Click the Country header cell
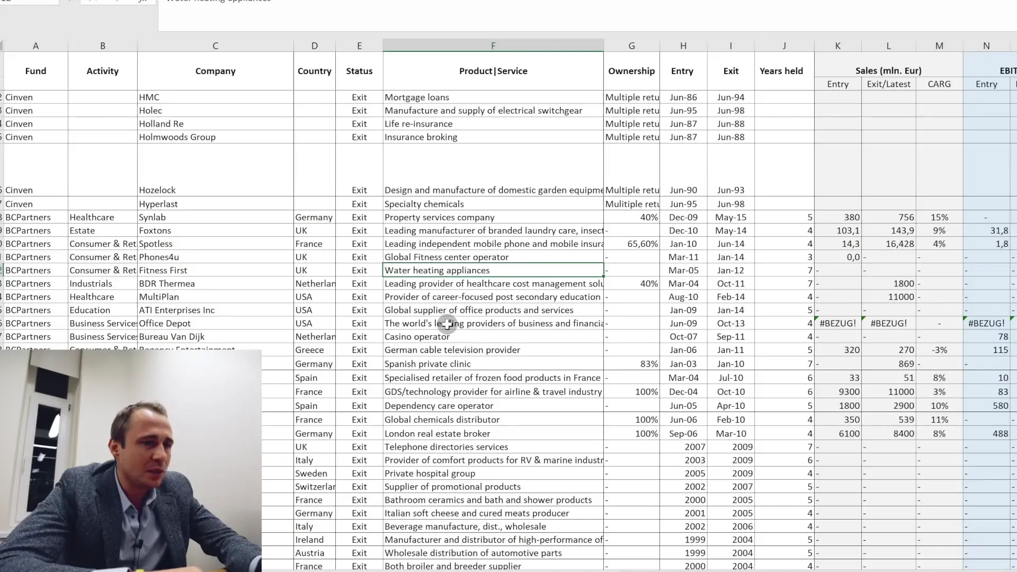1017x572 pixels. click(x=314, y=71)
